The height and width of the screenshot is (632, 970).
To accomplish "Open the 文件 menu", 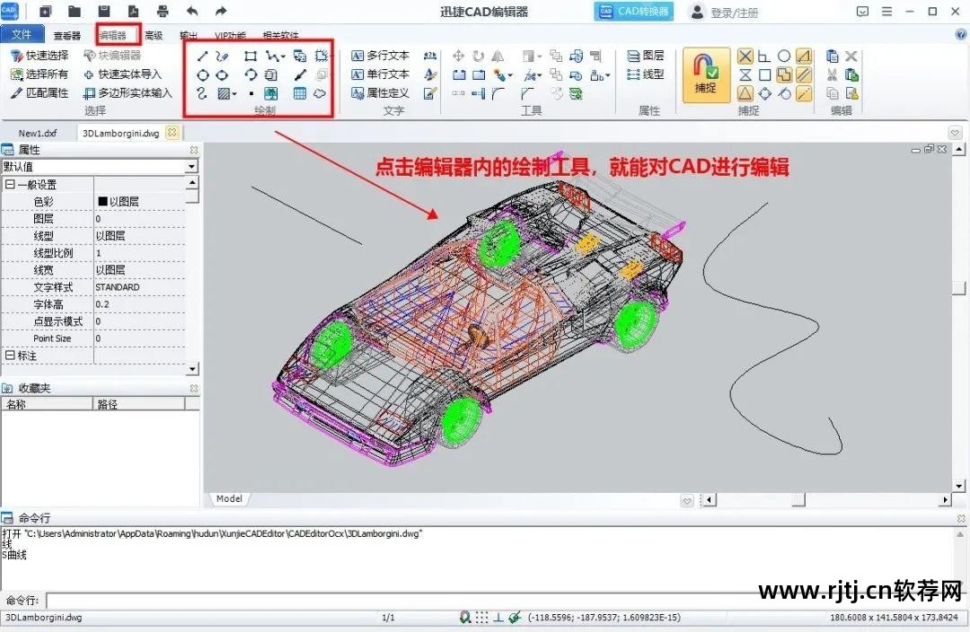I will click(22, 34).
